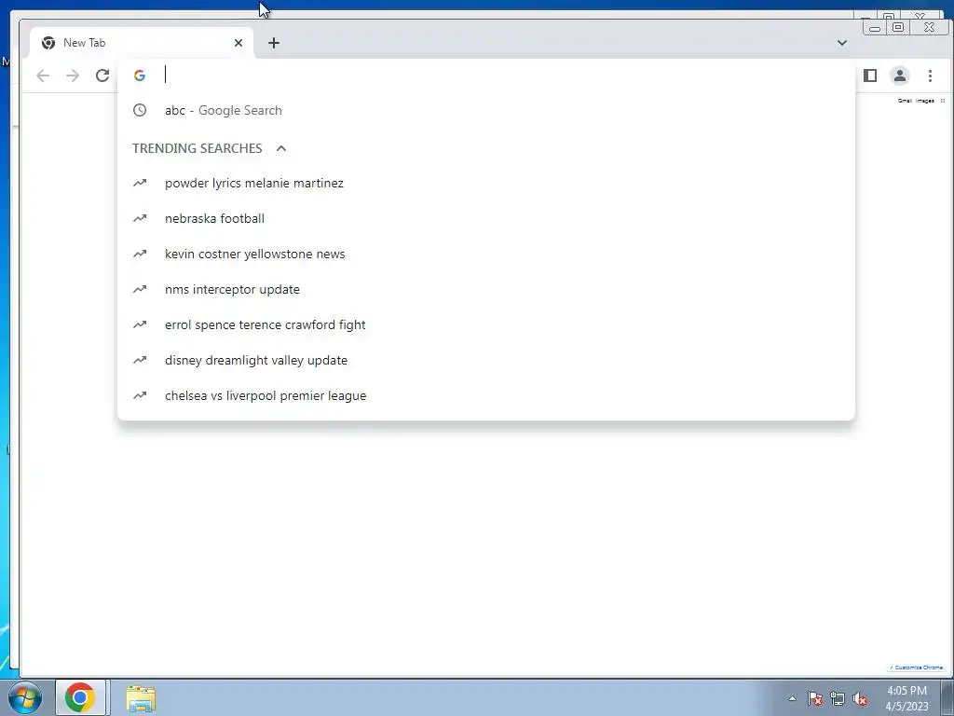Click the Show desktop strip
The height and width of the screenshot is (716, 954).
click(x=947, y=697)
